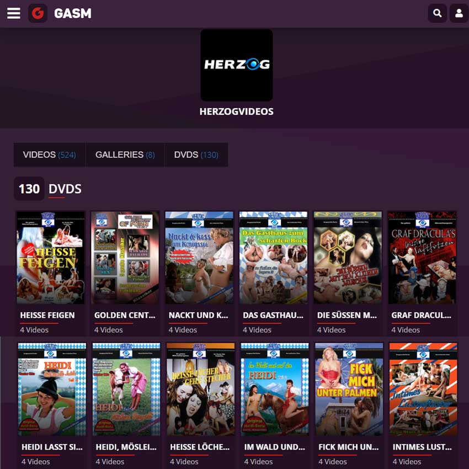This screenshot has height=469, width=469.
Task: Click the 130 DVDs section heading
Action: (48, 189)
